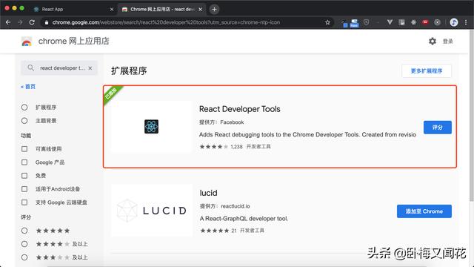The image size is (474, 267).
Task: Clear the search query with X
Action: [90, 68]
